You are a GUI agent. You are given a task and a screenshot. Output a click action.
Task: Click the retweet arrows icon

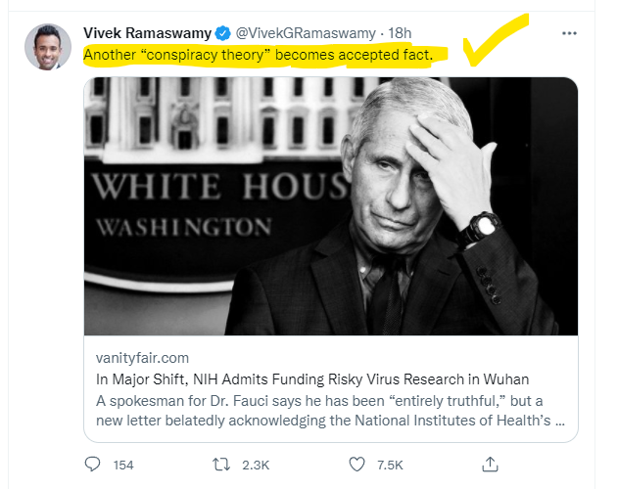[224, 465]
